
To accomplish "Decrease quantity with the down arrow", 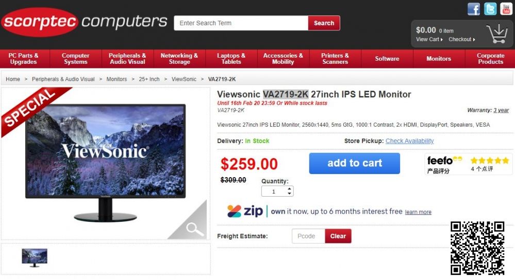I will pos(289,194).
